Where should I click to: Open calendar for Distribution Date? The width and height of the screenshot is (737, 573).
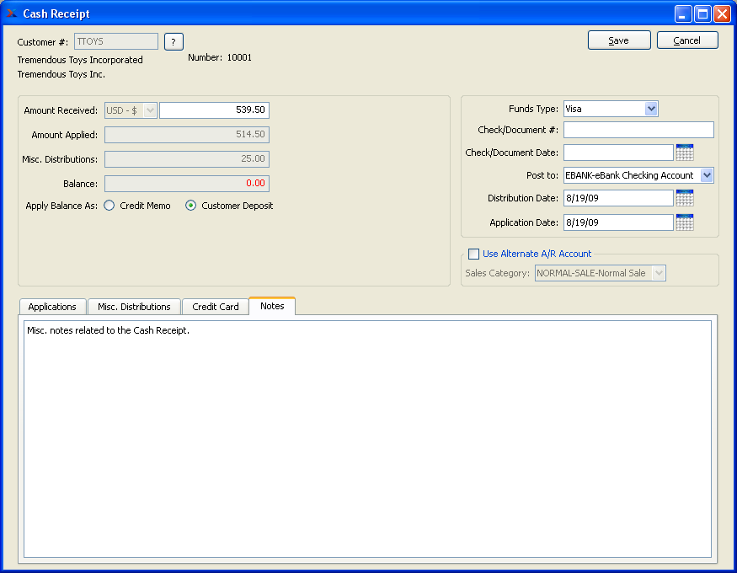click(x=684, y=198)
